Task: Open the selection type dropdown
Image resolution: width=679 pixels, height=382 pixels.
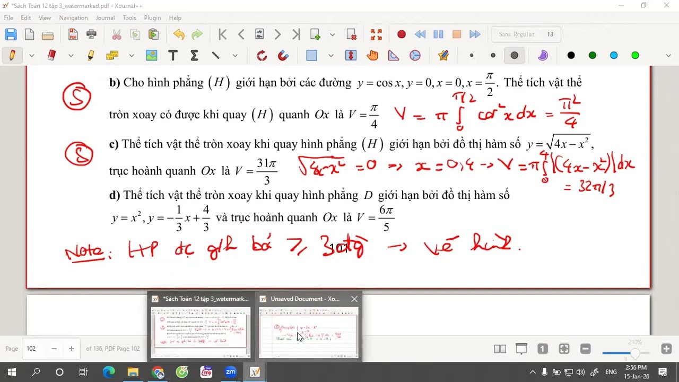Action: click(x=331, y=55)
